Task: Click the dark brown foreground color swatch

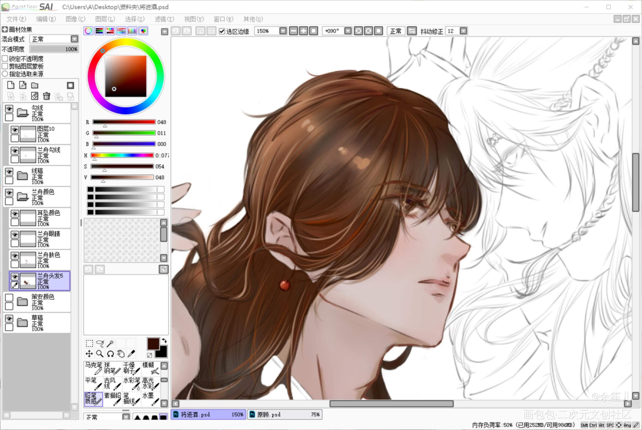Action: pos(153,344)
